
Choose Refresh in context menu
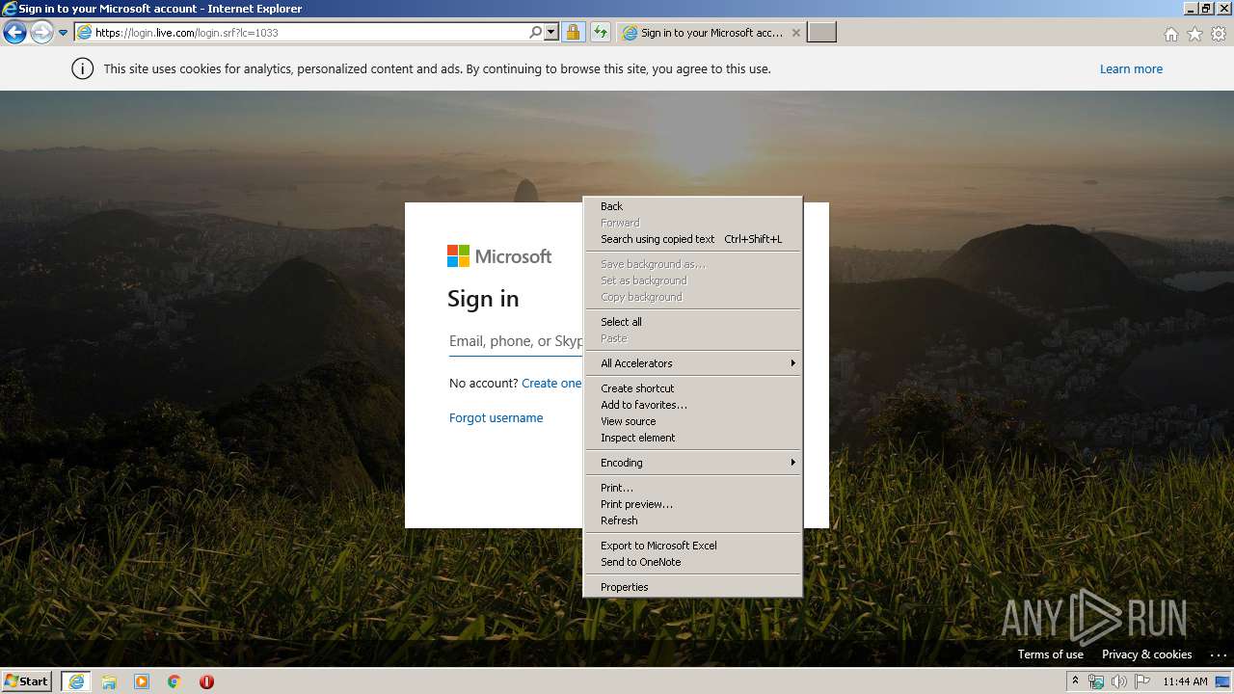pos(693,520)
